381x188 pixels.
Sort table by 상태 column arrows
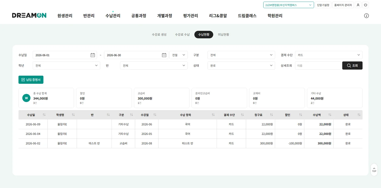(x=359, y=115)
